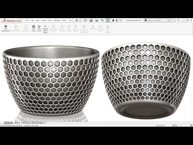Expand the Help dropdown arrow

click(x=181, y=21)
